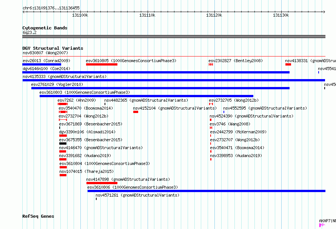The height and width of the screenshot is (229, 336).
Task: Select nsv4571261 (gnomADStructuralVariants) label
Action: [137, 195]
